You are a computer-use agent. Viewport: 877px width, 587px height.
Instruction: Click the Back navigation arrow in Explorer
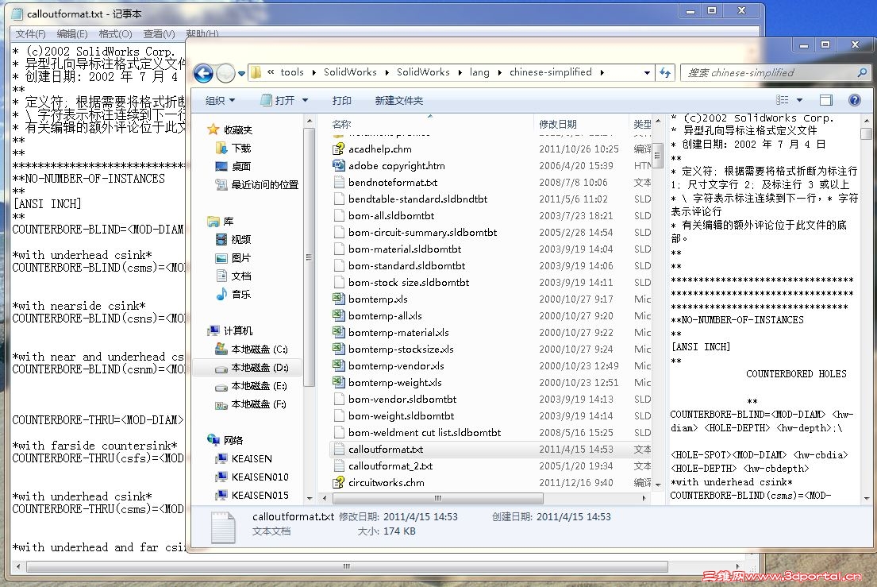click(x=204, y=73)
